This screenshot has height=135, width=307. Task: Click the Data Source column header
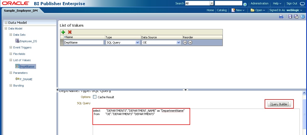(x=162, y=37)
